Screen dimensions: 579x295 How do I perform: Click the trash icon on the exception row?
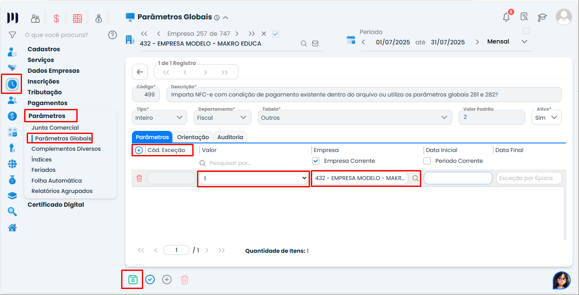tap(139, 178)
